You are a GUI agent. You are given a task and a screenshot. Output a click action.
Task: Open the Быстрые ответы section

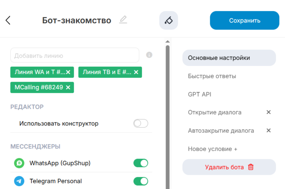coord(212,76)
